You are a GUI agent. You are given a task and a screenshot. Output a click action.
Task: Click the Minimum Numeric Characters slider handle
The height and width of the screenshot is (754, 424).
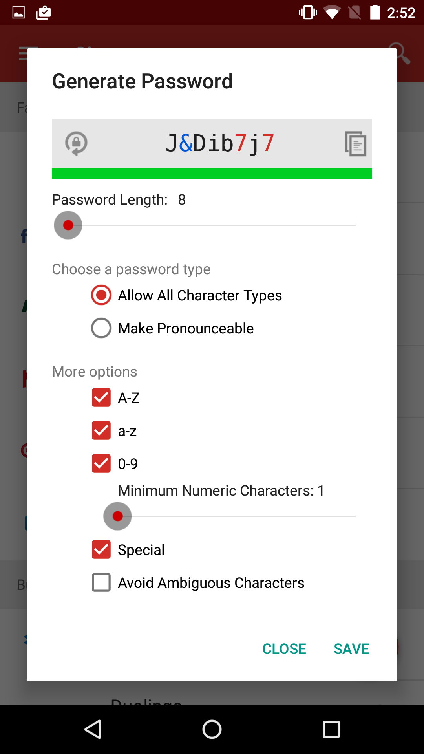coord(117,516)
